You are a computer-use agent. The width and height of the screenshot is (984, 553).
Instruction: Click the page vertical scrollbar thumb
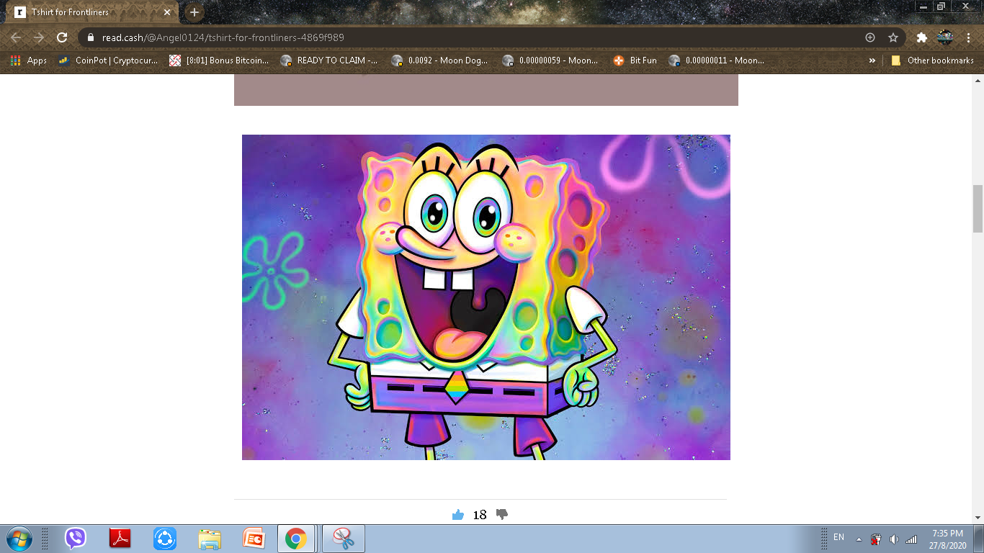pos(978,209)
